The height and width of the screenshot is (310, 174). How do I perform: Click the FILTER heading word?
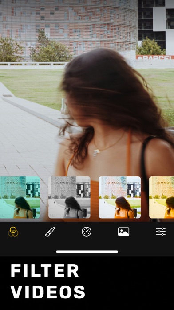[45, 270]
